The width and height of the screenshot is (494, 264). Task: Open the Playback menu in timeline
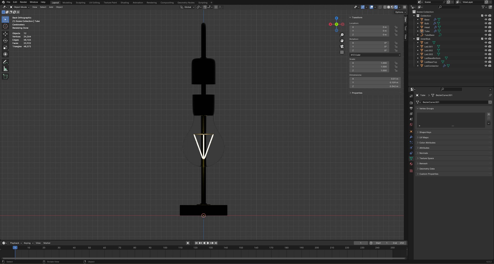tap(16, 243)
